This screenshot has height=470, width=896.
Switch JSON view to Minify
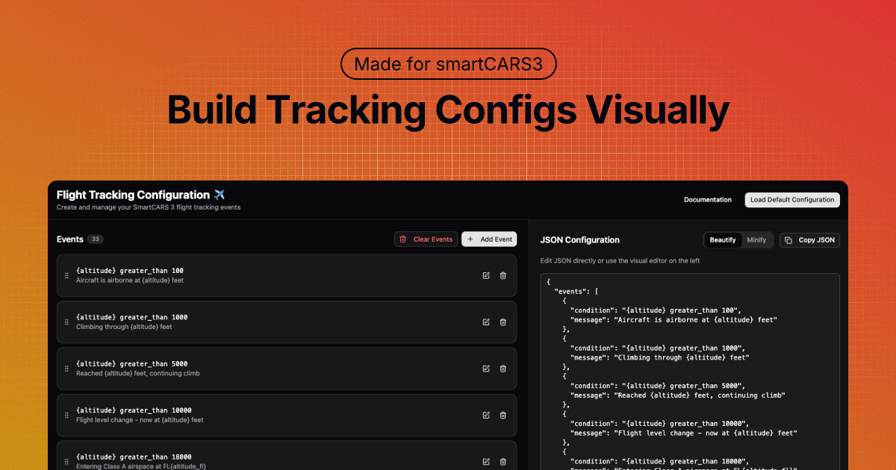coord(756,239)
